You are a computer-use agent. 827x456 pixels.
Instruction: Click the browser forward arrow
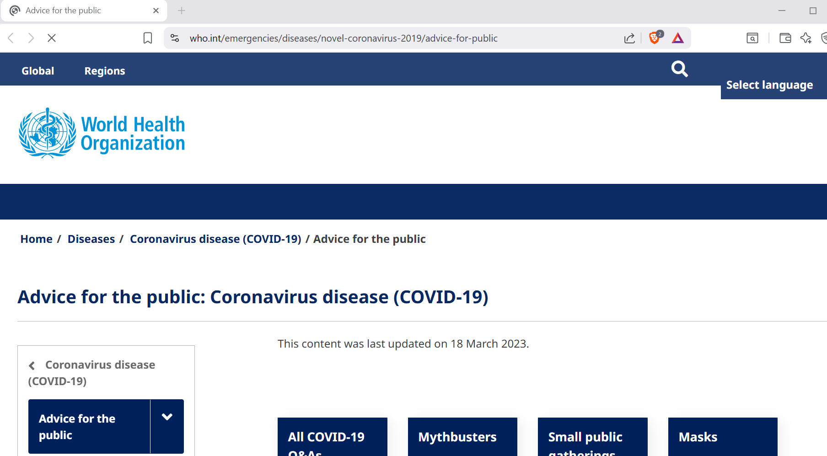click(x=31, y=38)
